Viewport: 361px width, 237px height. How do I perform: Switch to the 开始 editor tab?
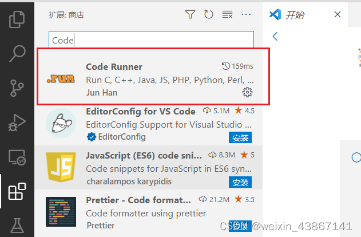coord(305,15)
